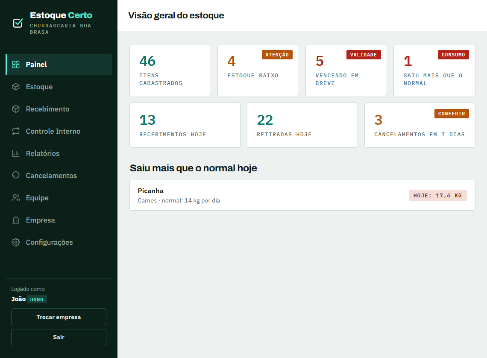Image resolution: width=487 pixels, height=358 pixels.
Task: Open the Recebimento page
Action: [59, 109]
